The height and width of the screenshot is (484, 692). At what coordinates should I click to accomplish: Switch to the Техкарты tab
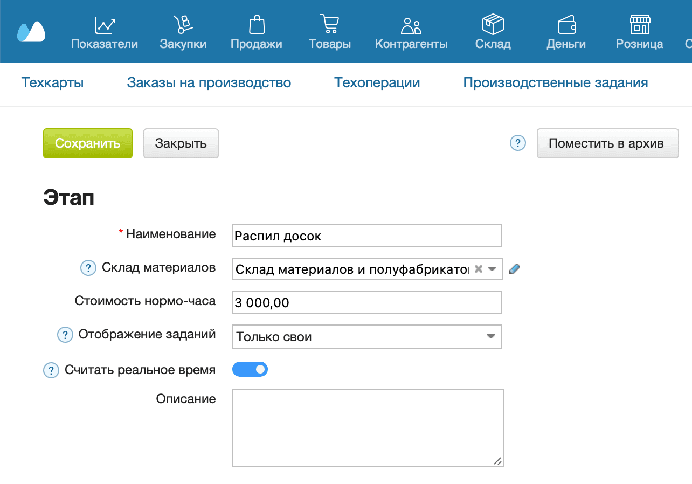coord(52,82)
